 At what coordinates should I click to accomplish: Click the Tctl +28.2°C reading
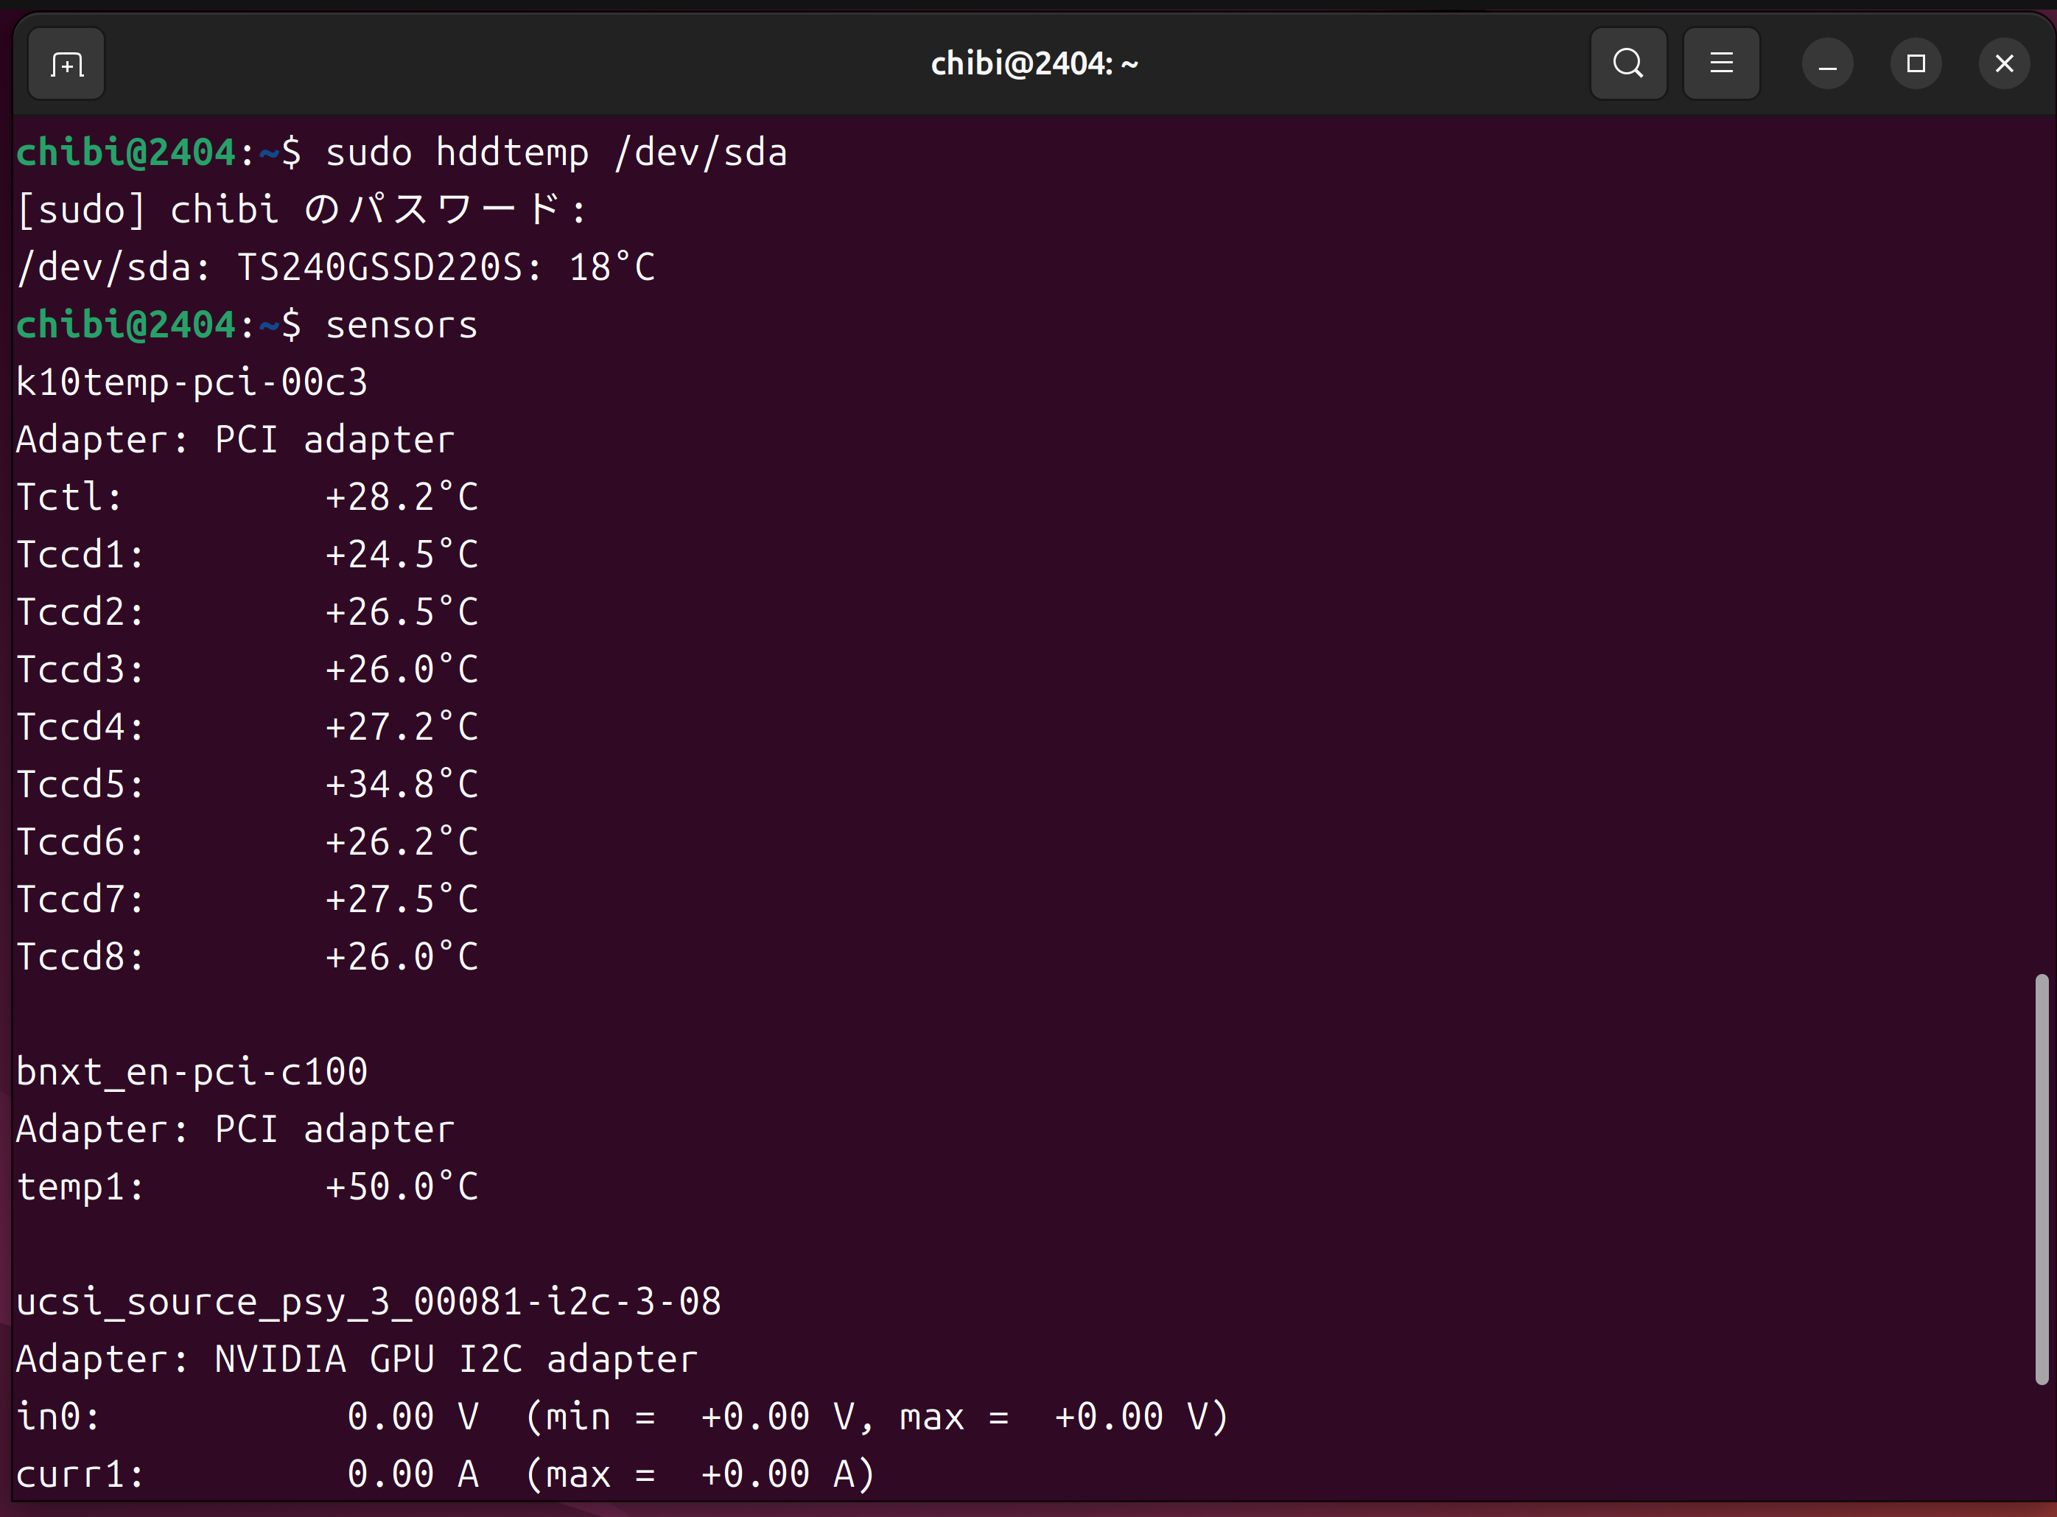click(402, 498)
